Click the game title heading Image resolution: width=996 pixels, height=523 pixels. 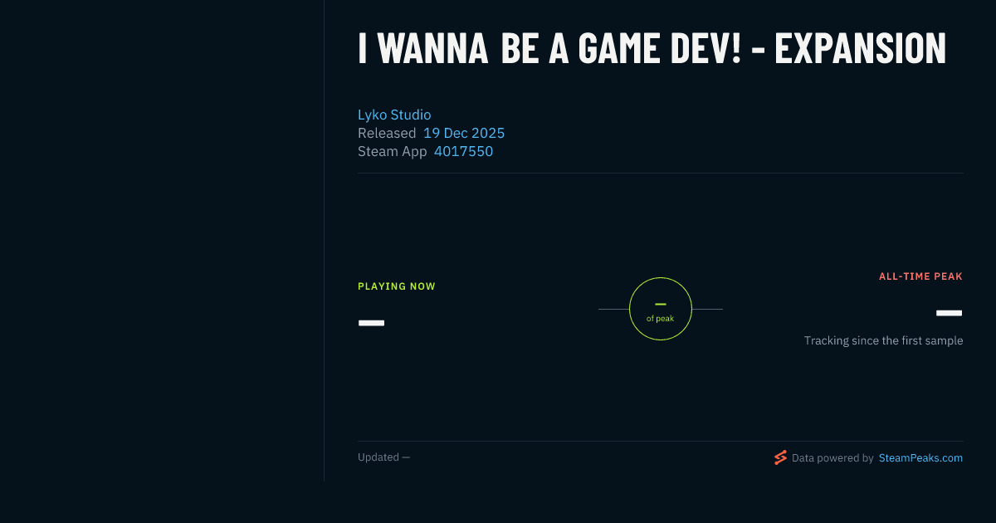click(x=652, y=48)
